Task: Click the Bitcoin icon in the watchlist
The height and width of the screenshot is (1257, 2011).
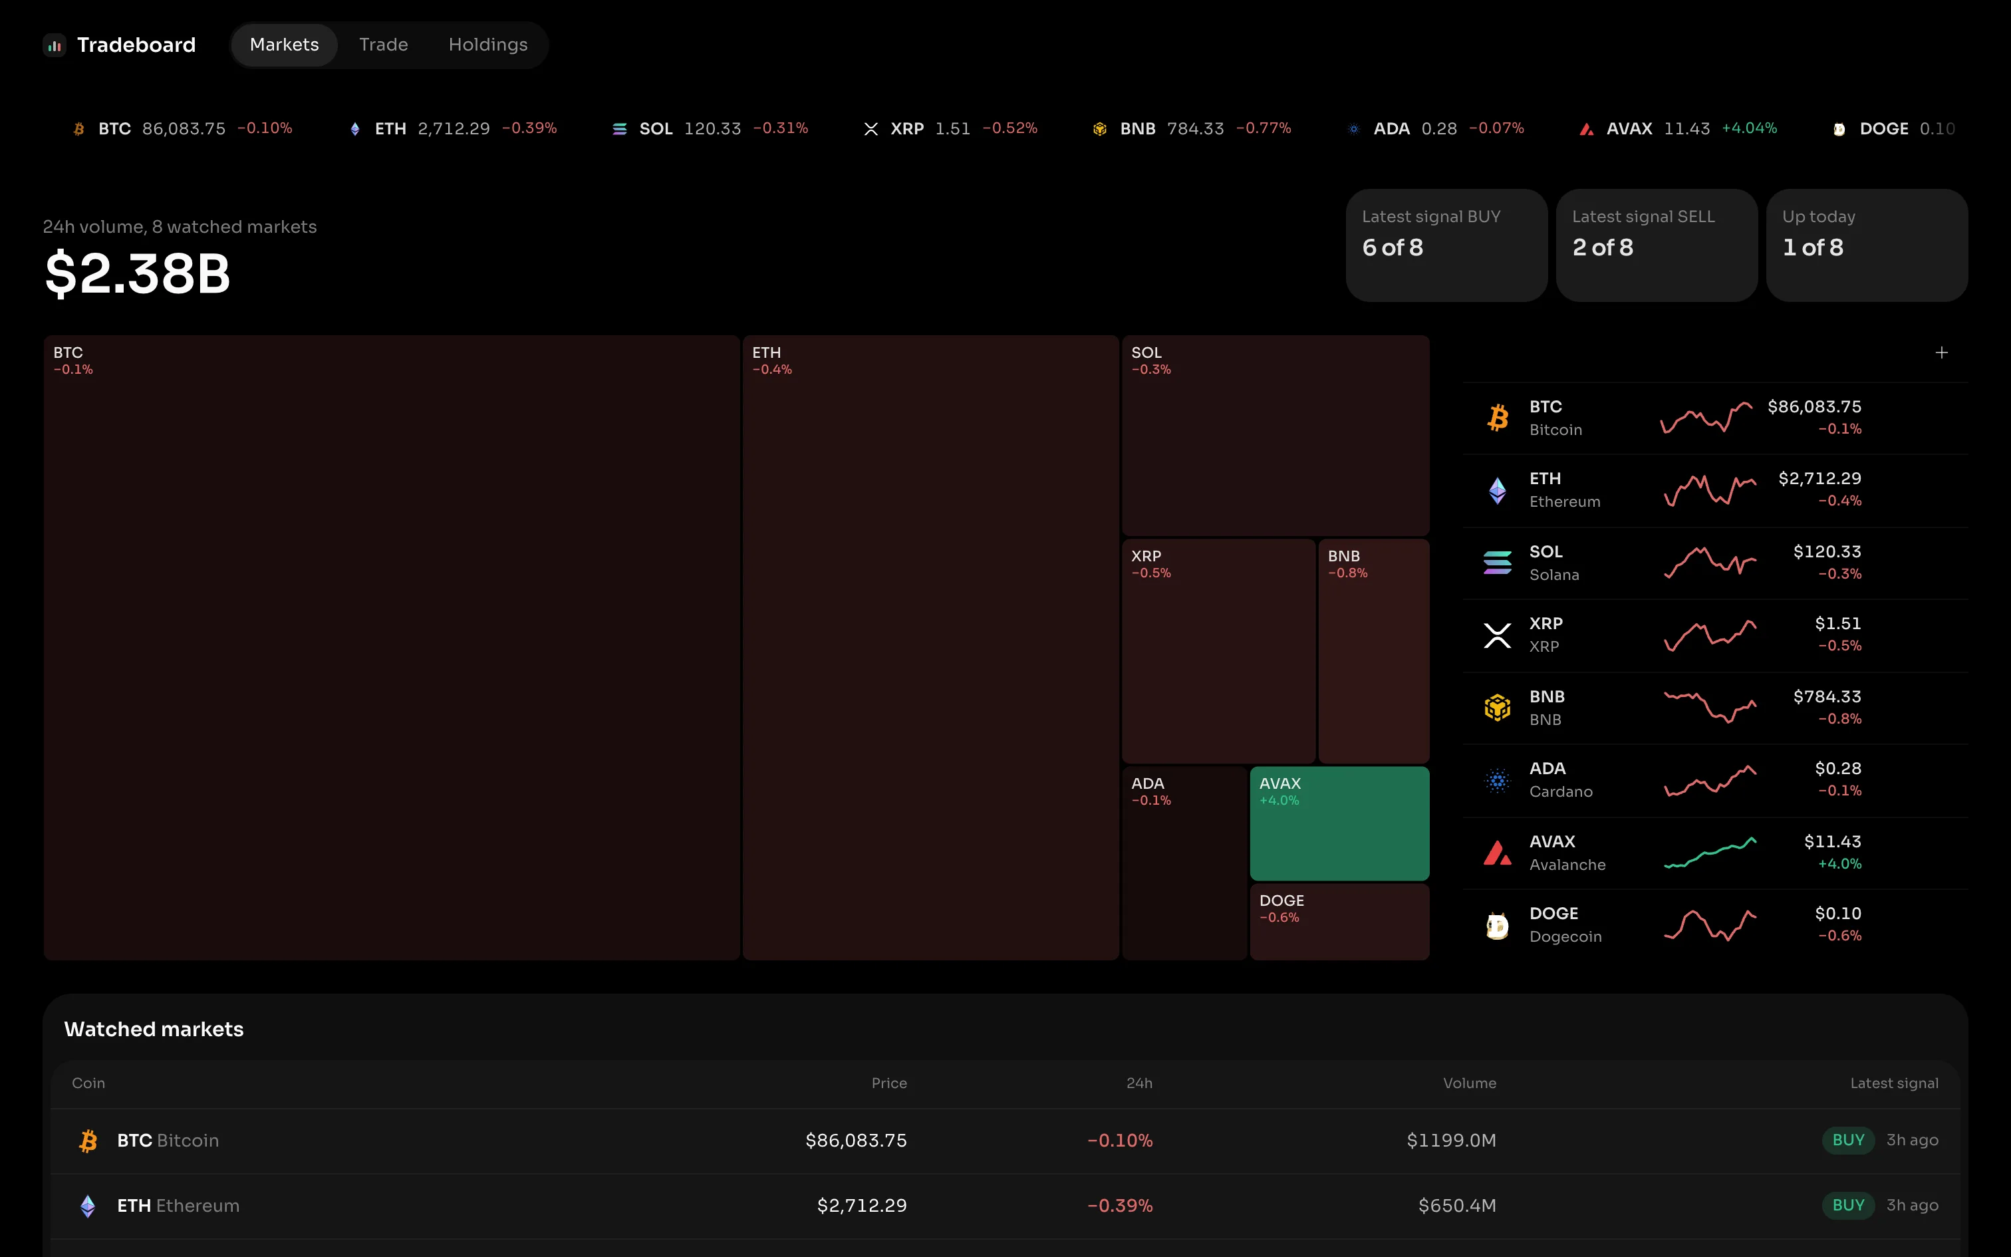Action: pyautogui.click(x=1498, y=418)
